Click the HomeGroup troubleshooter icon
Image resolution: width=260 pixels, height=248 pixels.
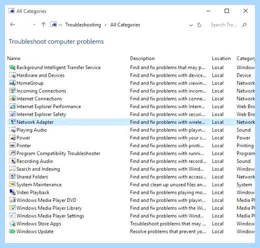[12, 83]
